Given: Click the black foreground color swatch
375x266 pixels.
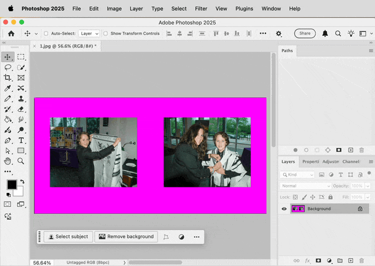Looking at the screenshot, I should pyautogui.click(x=12, y=185).
